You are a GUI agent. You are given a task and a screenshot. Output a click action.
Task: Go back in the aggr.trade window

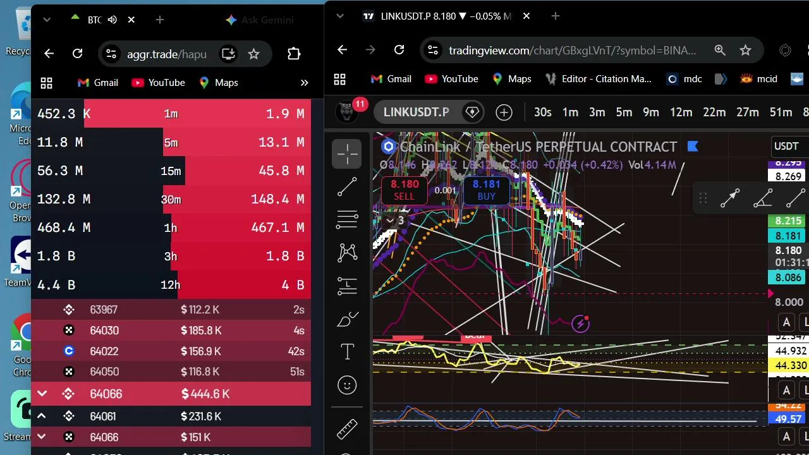coord(49,54)
